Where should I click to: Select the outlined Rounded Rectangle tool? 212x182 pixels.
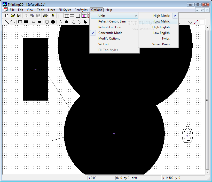pyautogui.click(x=47, y=22)
